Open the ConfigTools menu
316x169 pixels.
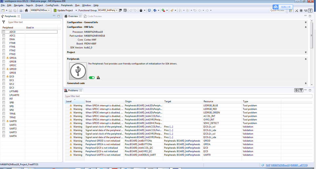52,5
